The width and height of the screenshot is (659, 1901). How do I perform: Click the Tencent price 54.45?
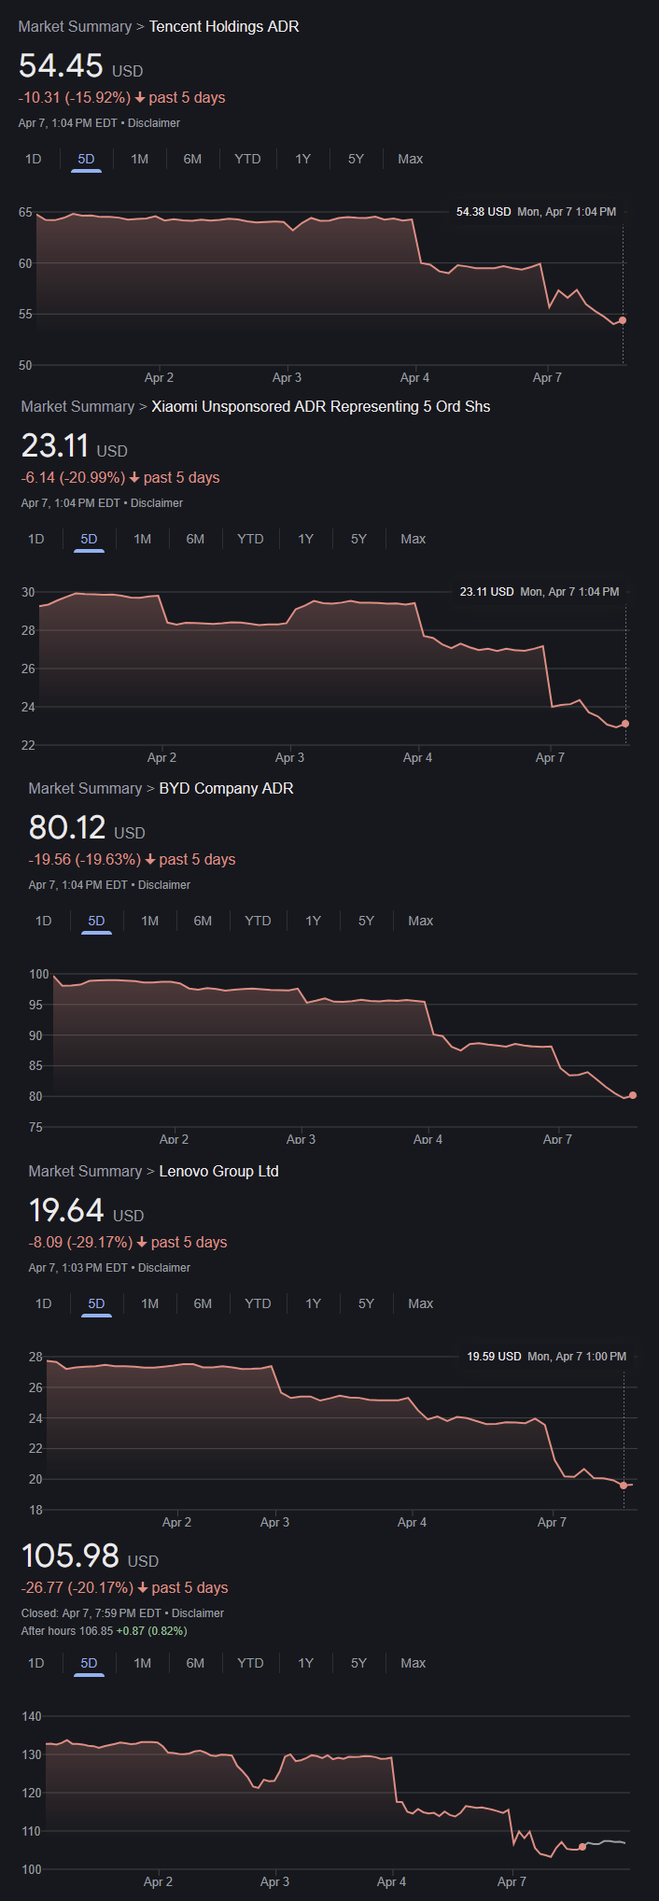pos(61,65)
